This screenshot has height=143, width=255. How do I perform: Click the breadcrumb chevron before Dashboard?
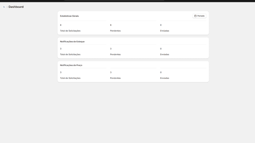[7, 7]
